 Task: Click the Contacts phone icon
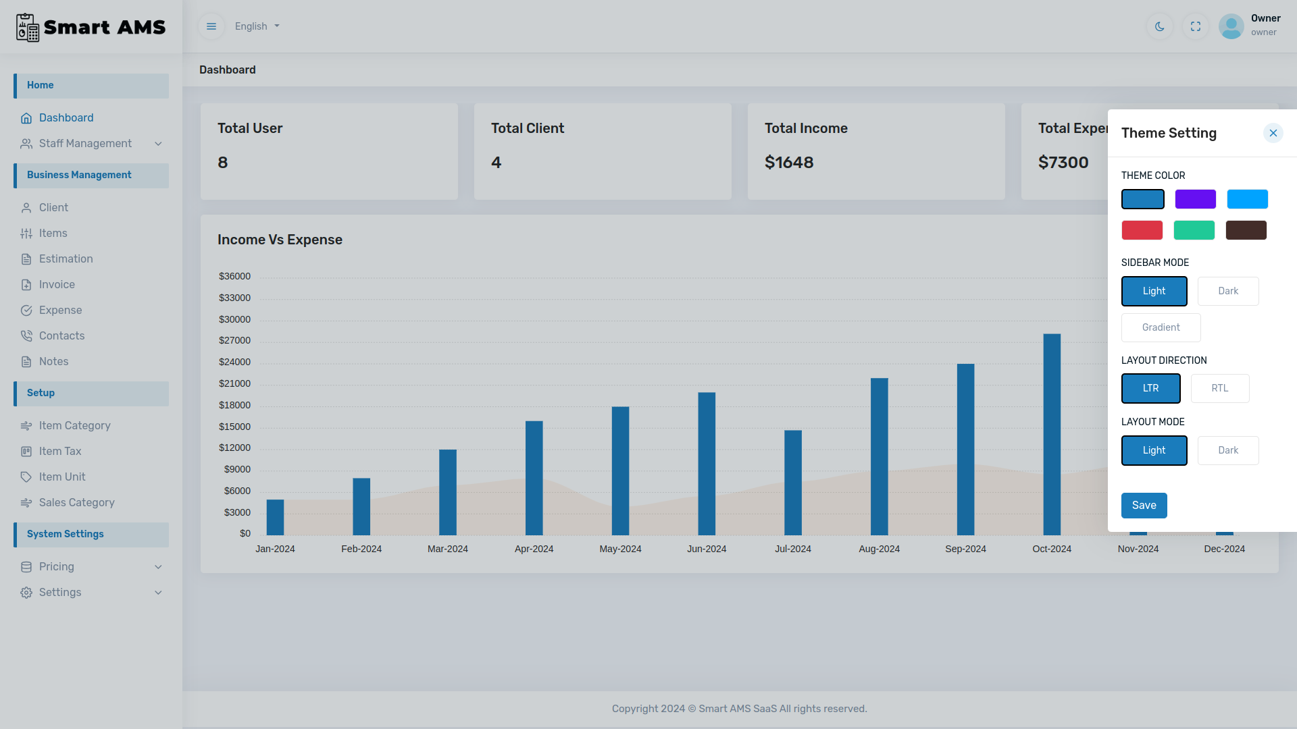[x=27, y=335]
